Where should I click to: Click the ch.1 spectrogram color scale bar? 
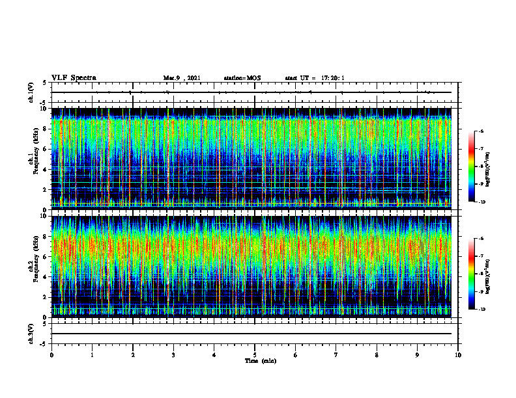pos(471,166)
